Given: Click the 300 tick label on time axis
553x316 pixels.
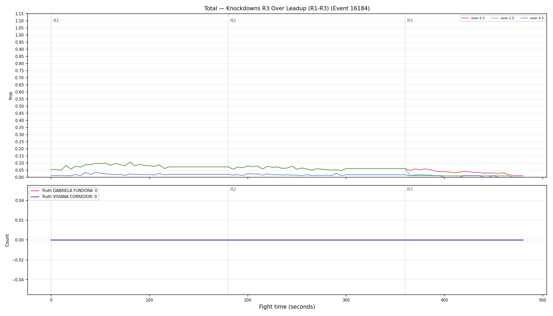Looking at the screenshot, I should tap(346, 300).
